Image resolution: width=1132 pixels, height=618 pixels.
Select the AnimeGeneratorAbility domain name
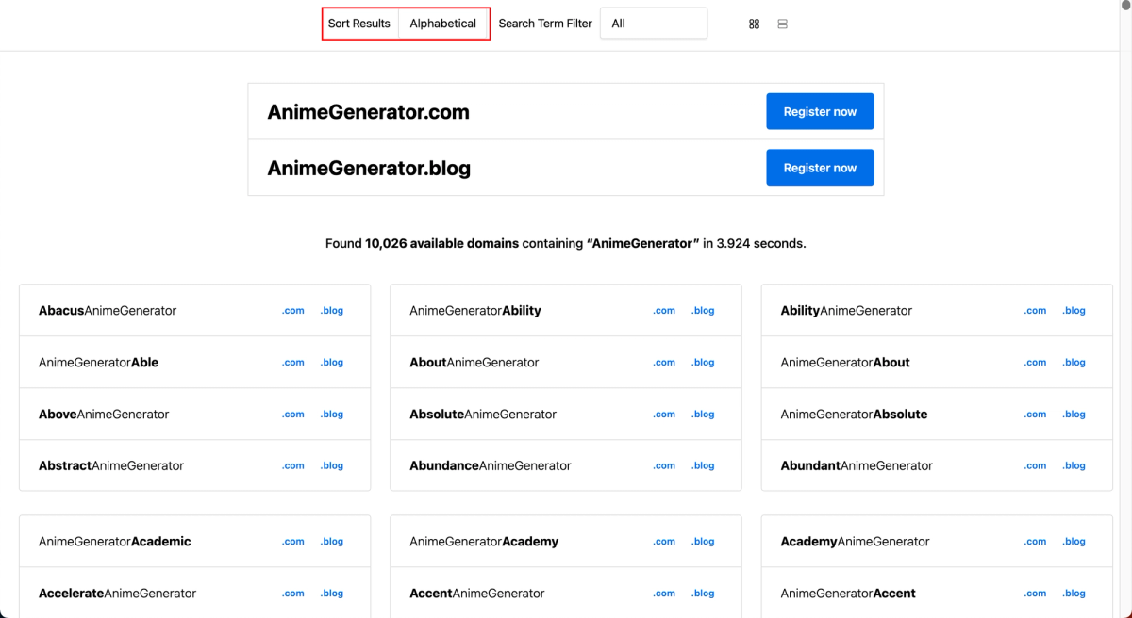[475, 311]
